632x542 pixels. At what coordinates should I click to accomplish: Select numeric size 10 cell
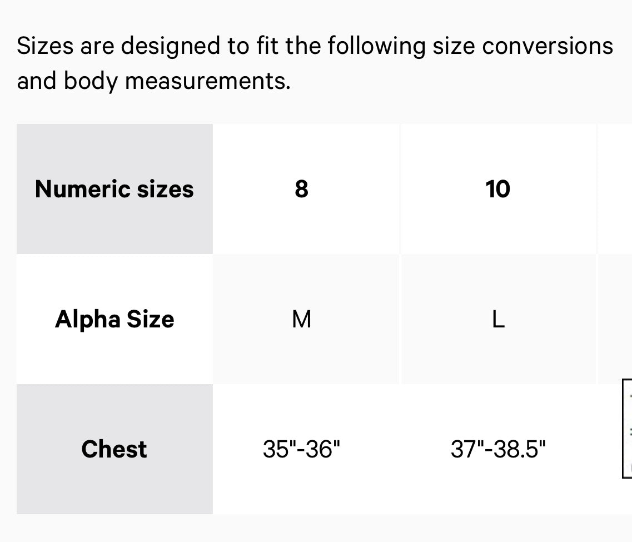pyautogui.click(x=497, y=189)
